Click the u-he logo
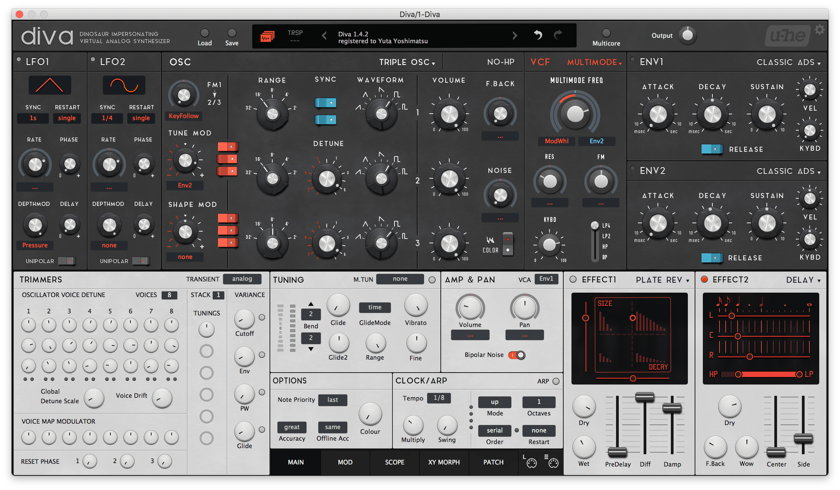840x490 pixels. pos(788,36)
